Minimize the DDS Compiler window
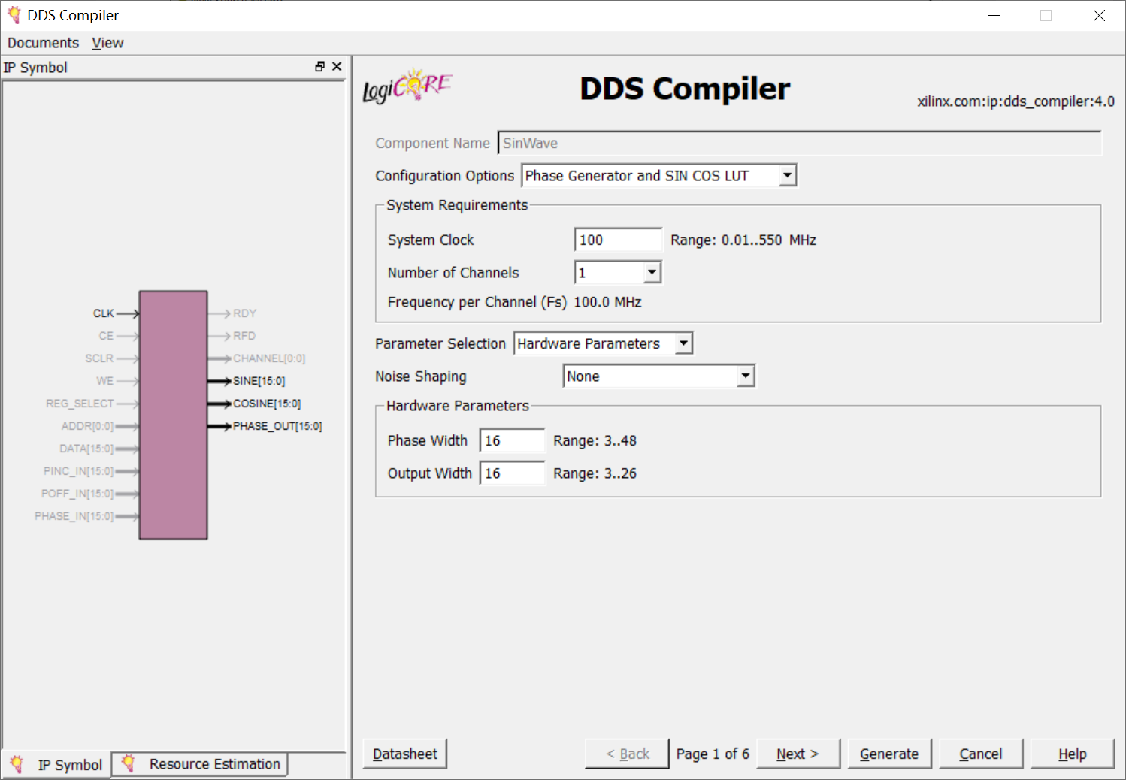The width and height of the screenshot is (1126, 780). [994, 15]
